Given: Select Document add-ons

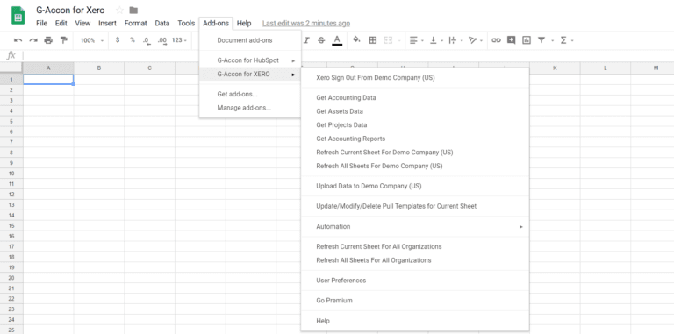Looking at the screenshot, I should pyautogui.click(x=250, y=40).
